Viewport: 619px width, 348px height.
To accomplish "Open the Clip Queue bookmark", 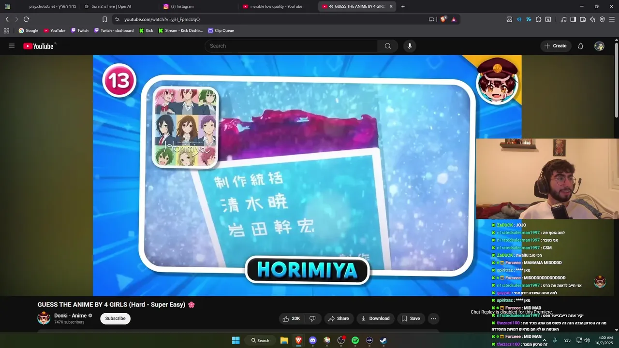I will tap(221, 30).
